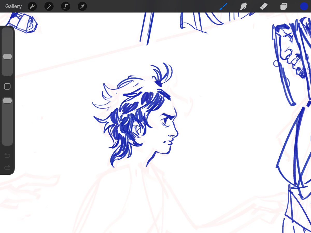The width and height of the screenshot is (311, 233).
Task: Open the Selection tool
Action: click(x=65, y=6)
